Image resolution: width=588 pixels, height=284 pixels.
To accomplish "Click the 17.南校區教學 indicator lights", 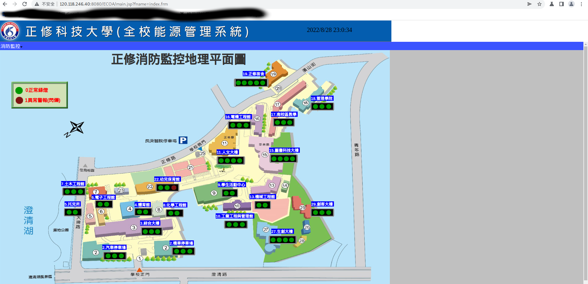I will pos(284,122).
